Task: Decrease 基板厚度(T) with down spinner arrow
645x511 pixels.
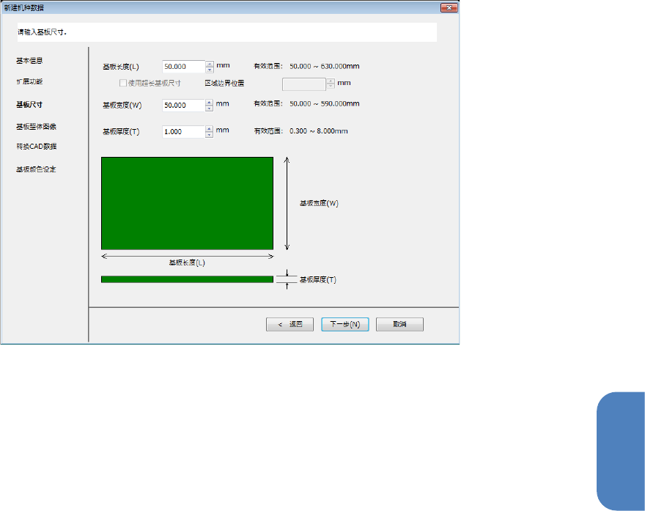Action: click(x=210, y=135)
